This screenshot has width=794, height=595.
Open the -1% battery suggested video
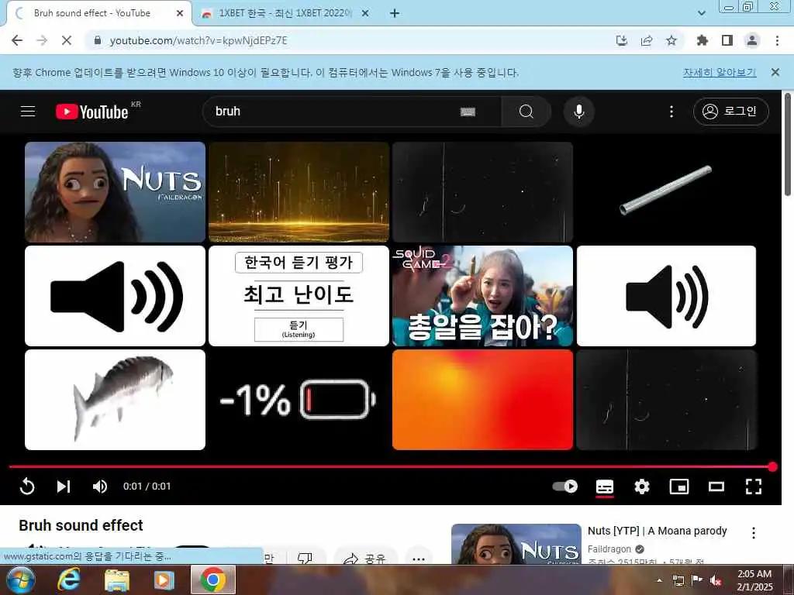point(299,400)
